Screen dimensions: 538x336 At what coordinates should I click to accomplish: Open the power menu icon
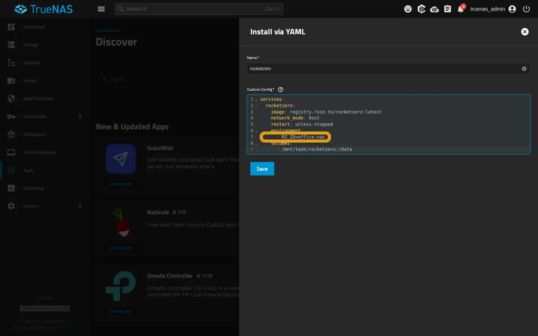pyautogui.click(x=526, y=9)
